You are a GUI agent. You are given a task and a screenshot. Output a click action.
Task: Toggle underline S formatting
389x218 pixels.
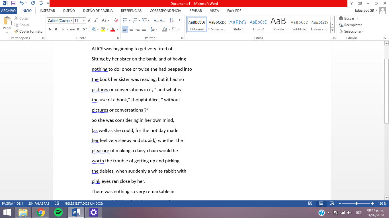tap(62, 29)
